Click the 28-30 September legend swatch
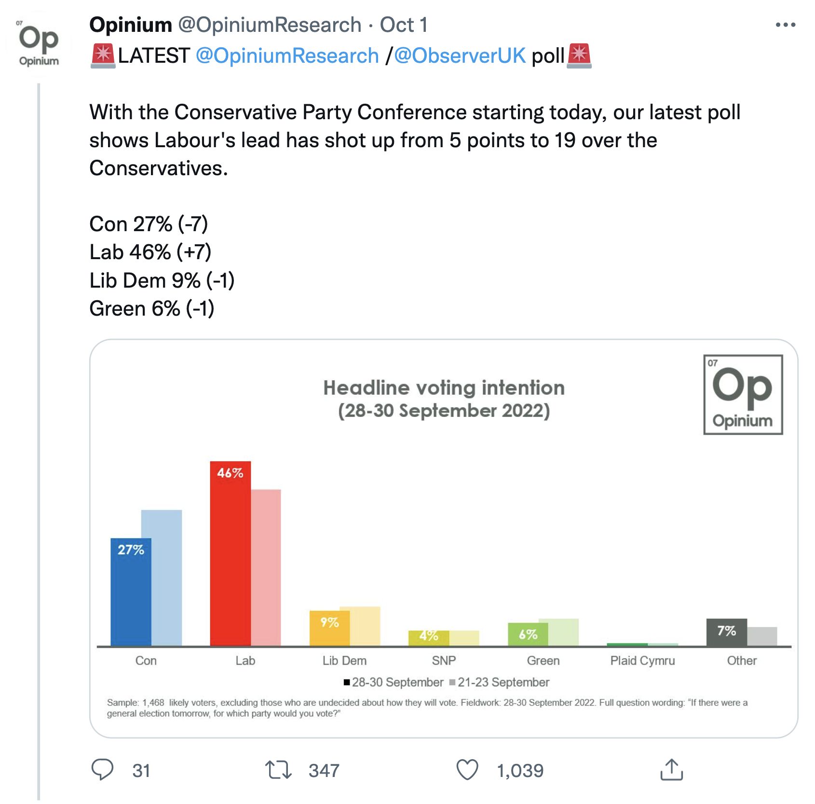815x804 pixels. (347, 682)
